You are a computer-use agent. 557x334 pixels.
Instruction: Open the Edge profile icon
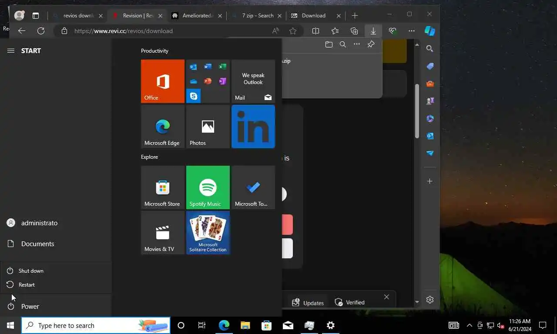tap(19, 16)
